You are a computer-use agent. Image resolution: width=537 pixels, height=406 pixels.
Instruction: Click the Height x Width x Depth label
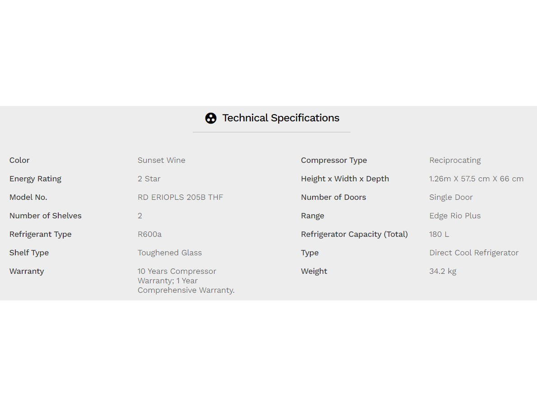pyautogui.click(x=345, y=179)
